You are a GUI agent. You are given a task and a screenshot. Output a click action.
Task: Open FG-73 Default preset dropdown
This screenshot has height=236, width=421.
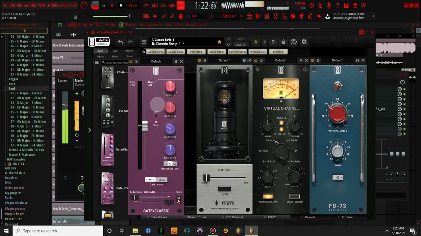pos(337,61)
